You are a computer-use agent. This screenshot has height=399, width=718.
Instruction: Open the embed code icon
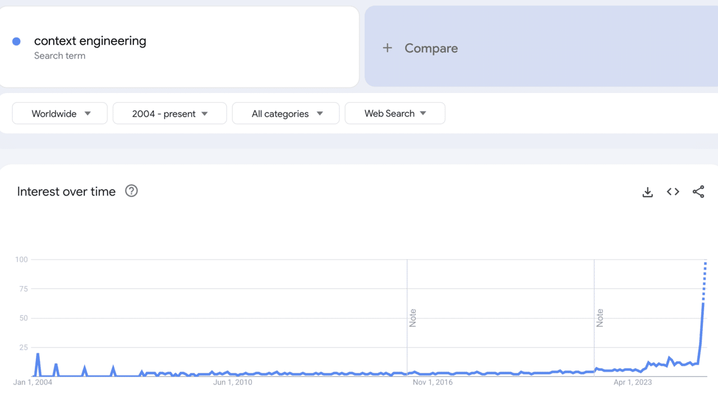point(673,192)
